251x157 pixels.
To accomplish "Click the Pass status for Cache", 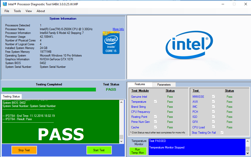I will click(170, 127).
